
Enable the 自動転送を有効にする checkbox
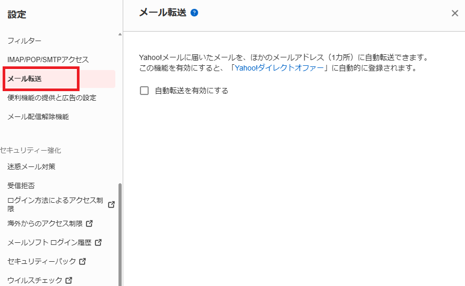[x=144, y=91]
